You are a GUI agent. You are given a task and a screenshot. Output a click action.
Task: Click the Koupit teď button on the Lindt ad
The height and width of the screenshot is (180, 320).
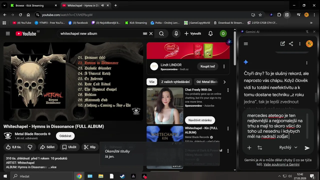click(x=207, y=66)
